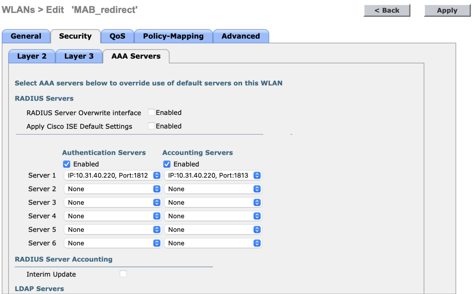Choose Server 3 authentication server dropdown
The image size is (475, 294).
pyautogui.click(x=113, y=203)
